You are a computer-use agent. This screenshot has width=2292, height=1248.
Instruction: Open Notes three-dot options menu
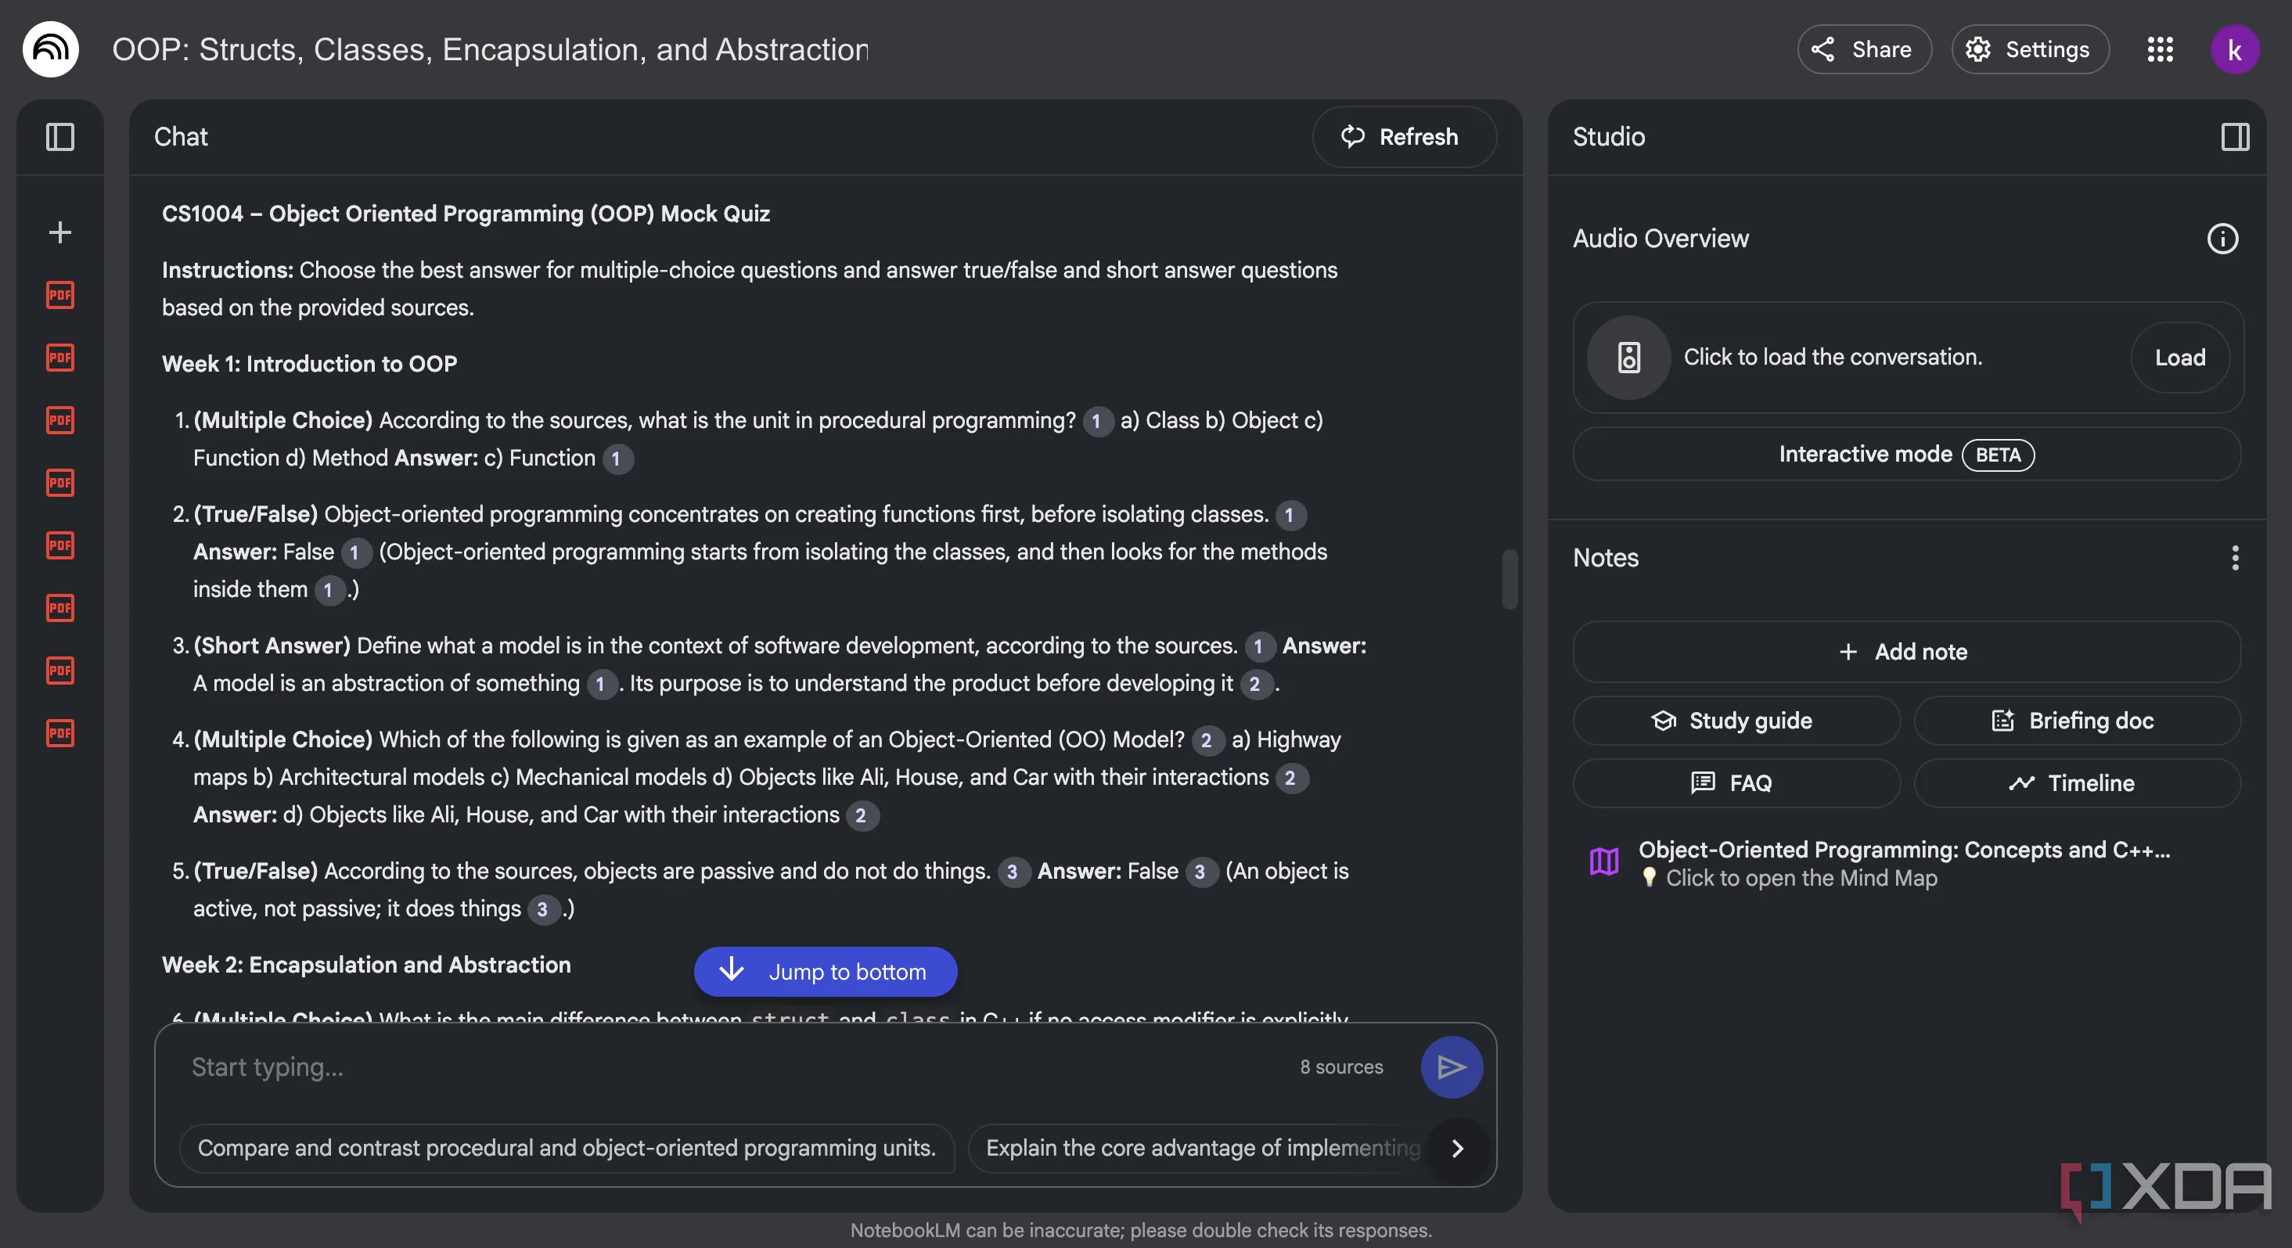[2234, 558]
